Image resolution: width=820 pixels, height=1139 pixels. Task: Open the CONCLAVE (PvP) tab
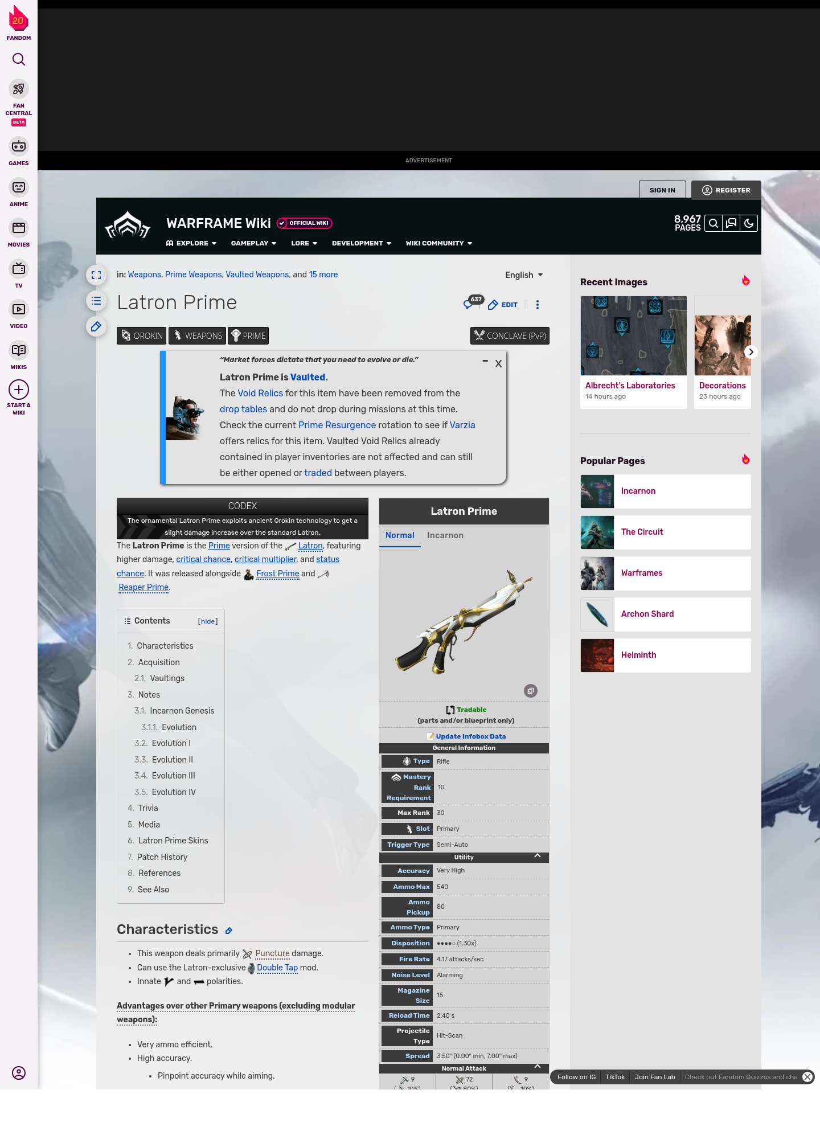coord(510,335)
